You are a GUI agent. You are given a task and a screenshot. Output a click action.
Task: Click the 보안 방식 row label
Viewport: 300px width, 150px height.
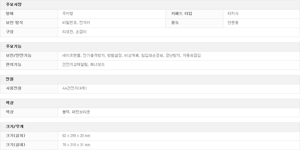click(14, 22)
